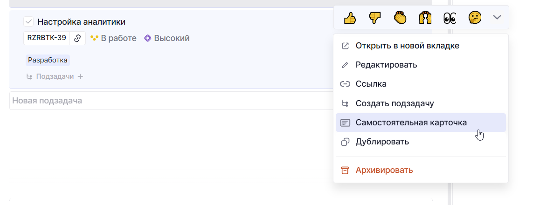Copy link icon next to RZRBTK-39
The height and width of the screenshot is (205, 533).
click(x=78, y=38)
